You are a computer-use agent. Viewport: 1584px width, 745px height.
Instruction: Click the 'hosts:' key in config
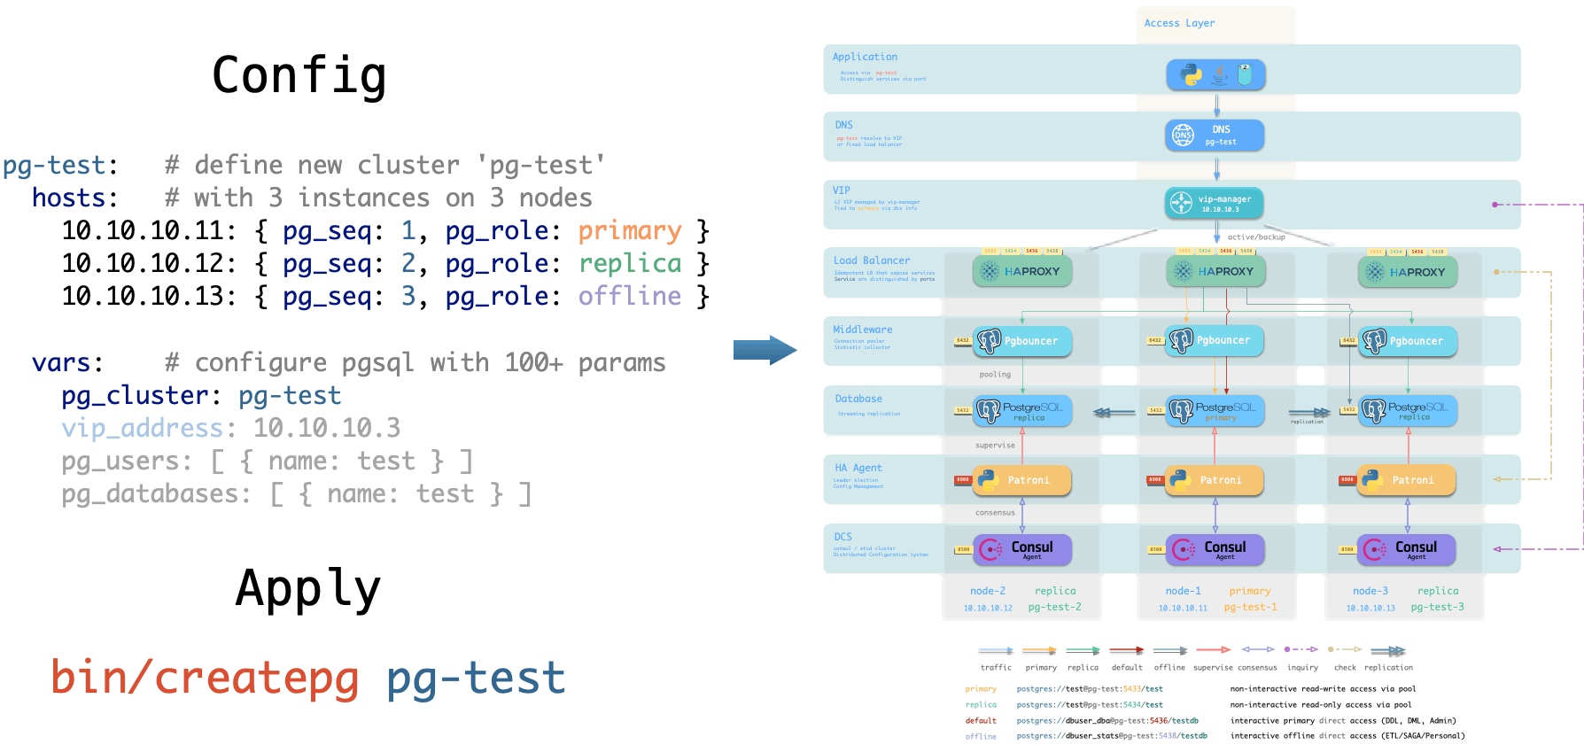click(75, 198)
